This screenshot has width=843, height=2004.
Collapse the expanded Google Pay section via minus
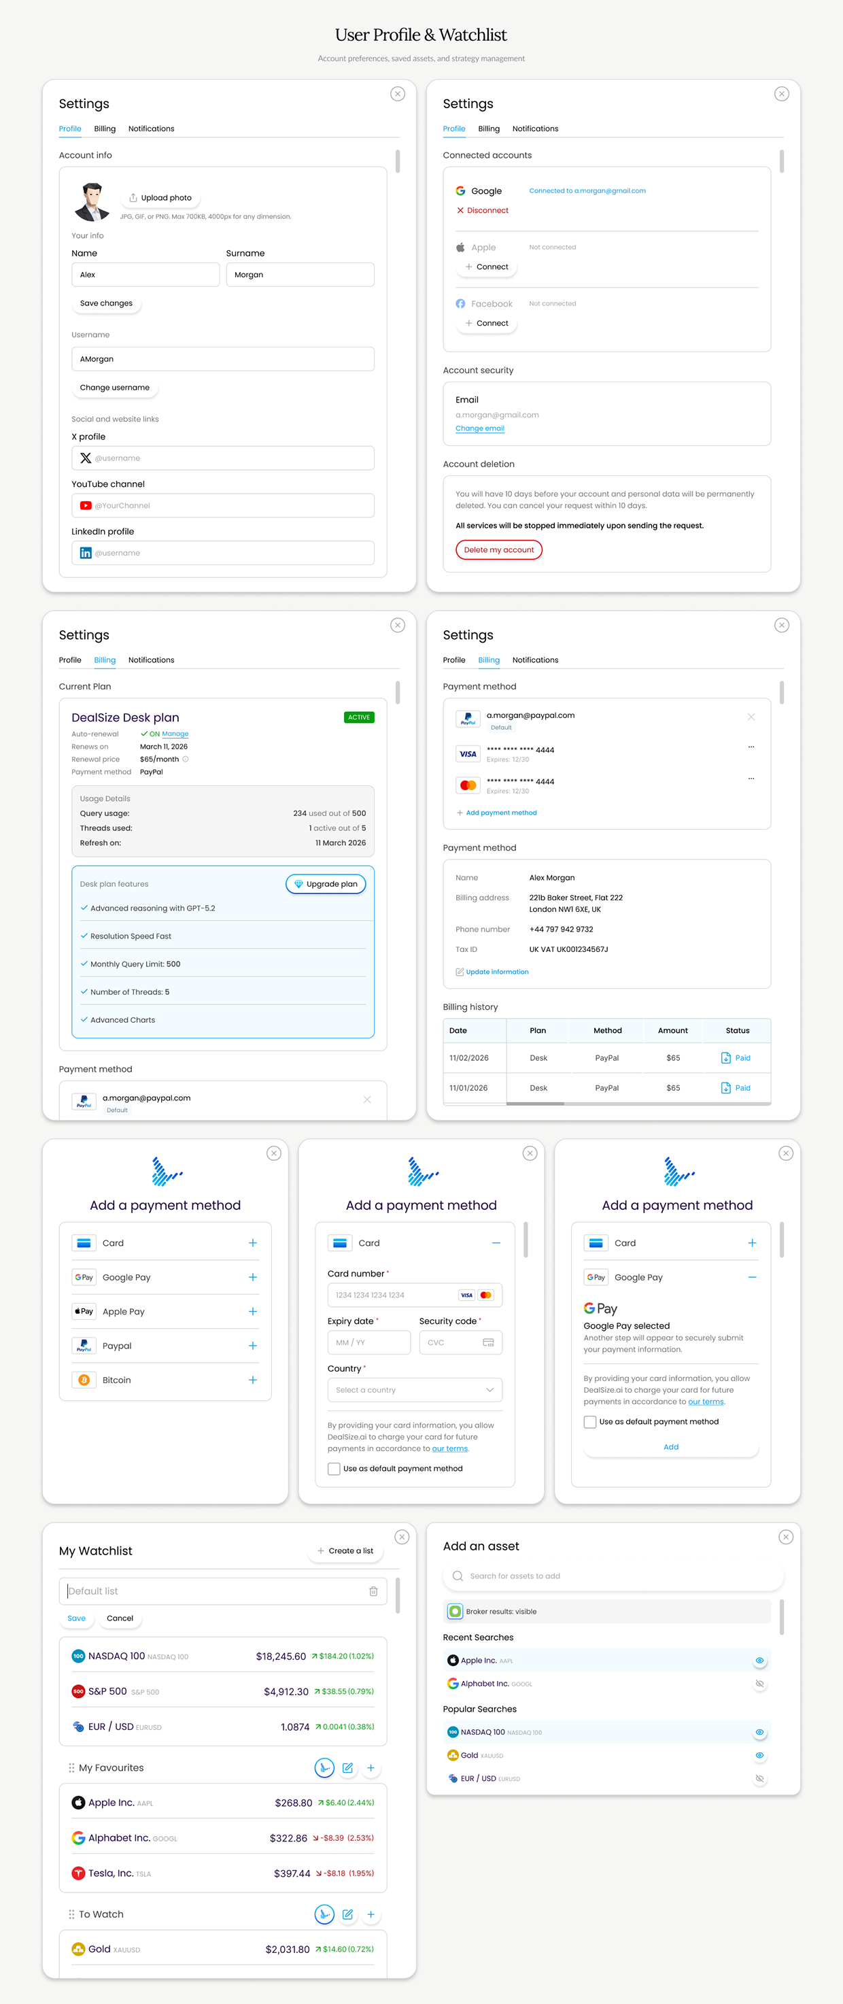click(752, 1277)
